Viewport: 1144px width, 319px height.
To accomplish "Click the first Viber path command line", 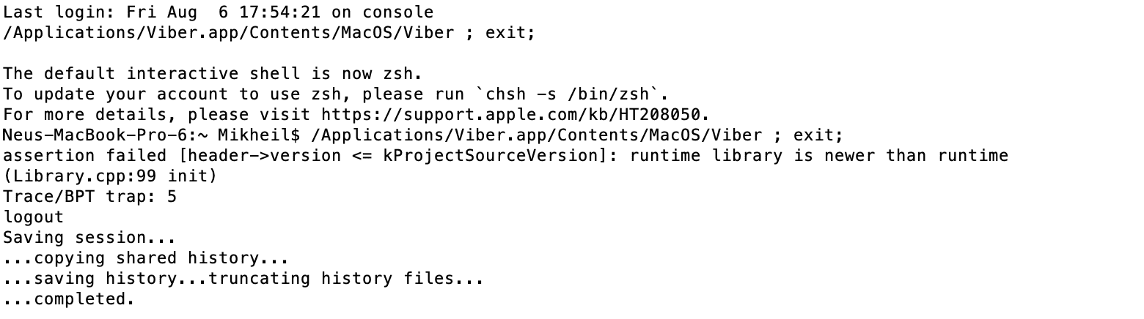I will coord(270,33).
